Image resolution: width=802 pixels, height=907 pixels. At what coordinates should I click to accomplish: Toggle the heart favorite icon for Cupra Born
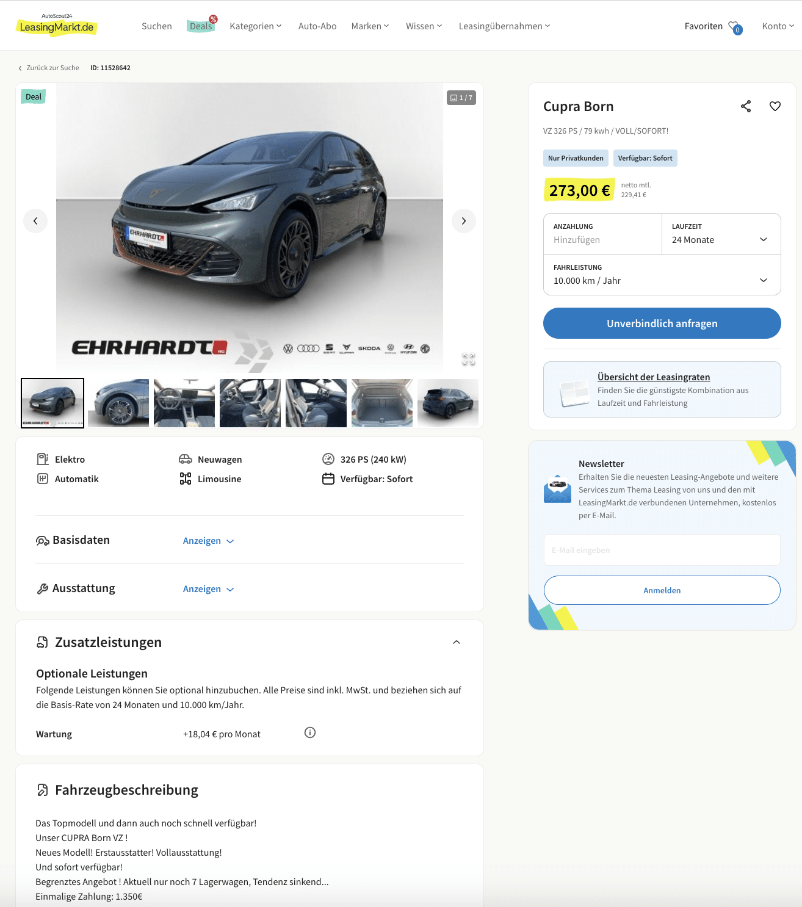coord(775,106)
